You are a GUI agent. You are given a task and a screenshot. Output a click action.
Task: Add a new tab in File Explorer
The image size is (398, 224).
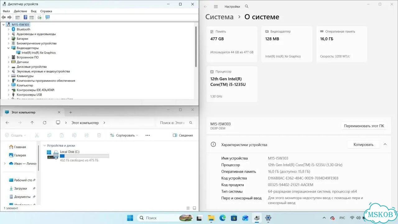71,112
